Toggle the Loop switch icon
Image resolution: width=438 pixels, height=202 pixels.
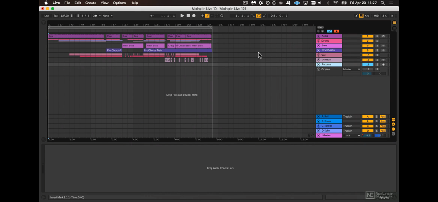(259, 16)
